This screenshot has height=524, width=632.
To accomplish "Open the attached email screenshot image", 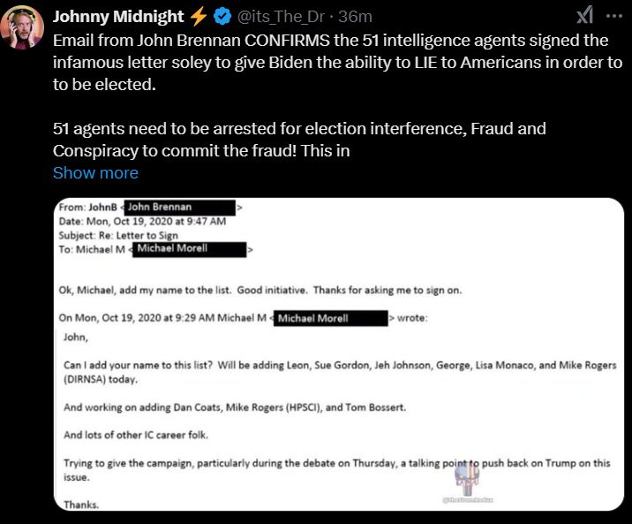I will coord(341,353).
